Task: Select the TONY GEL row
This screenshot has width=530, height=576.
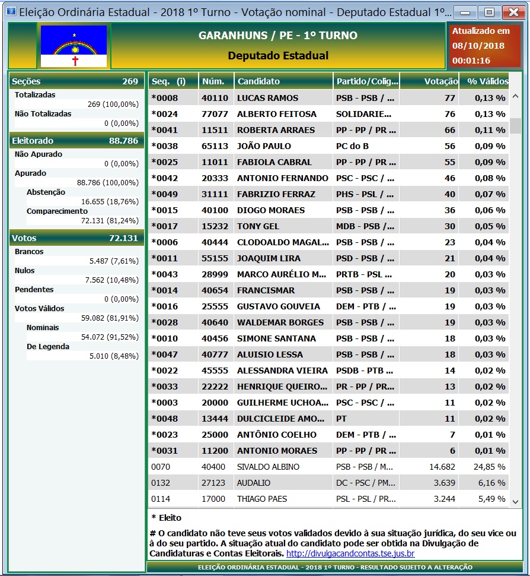Action: tap(328, 226)
